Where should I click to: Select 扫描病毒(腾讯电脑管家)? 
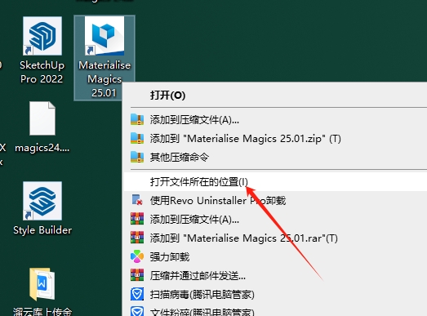pos(275,295)
